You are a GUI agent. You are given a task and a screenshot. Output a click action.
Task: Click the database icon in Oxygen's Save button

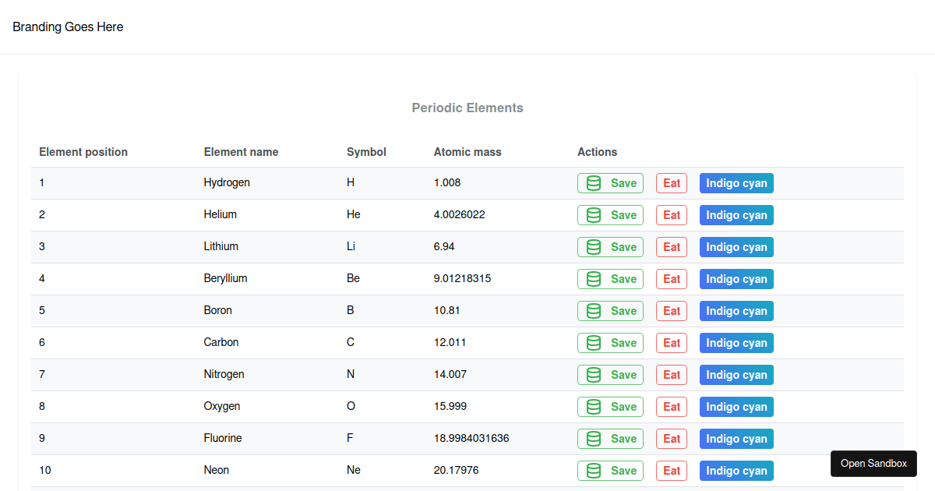[593, 406]
